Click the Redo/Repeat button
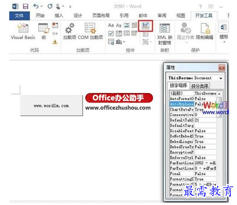 [x=50, y=6]
